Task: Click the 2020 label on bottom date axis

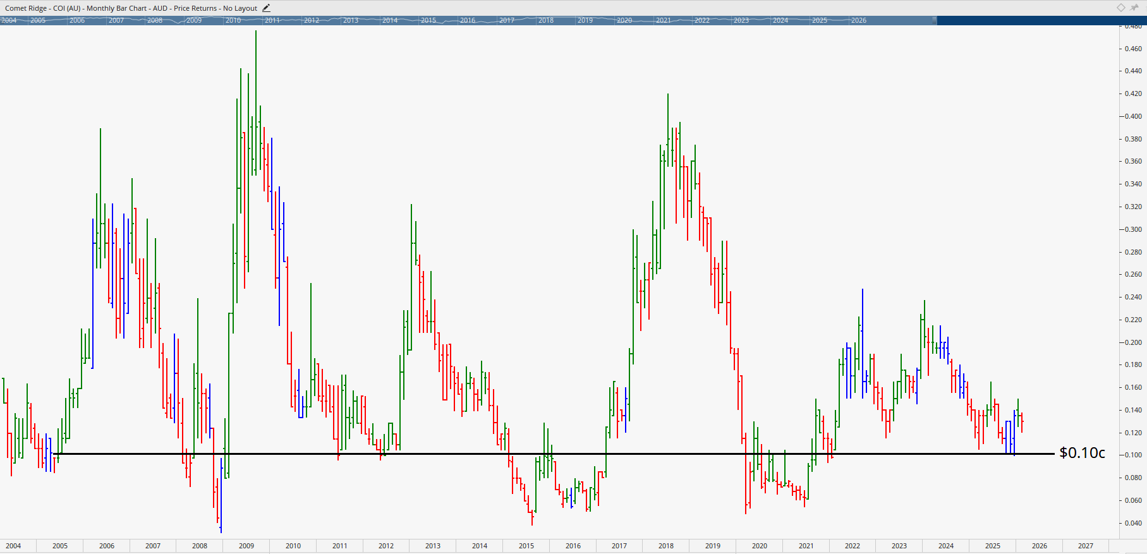Action: coord(760,546)
